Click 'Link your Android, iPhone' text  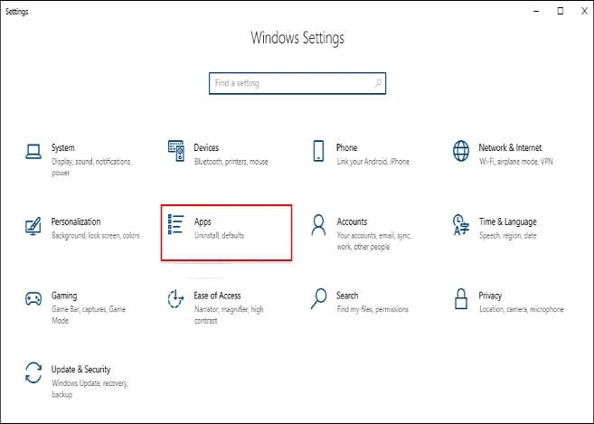pos(373,162)
